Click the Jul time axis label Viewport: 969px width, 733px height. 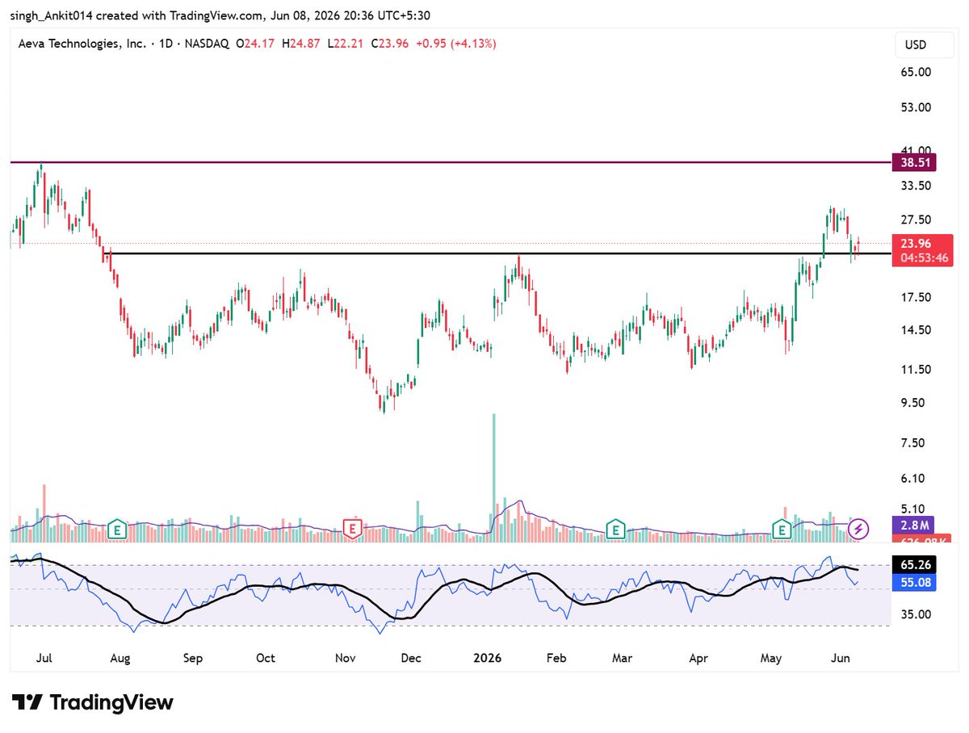(x=44, y=658)
